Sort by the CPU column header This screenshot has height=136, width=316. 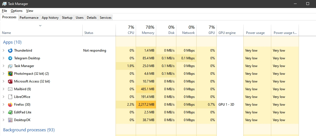[x=126, y=30]
